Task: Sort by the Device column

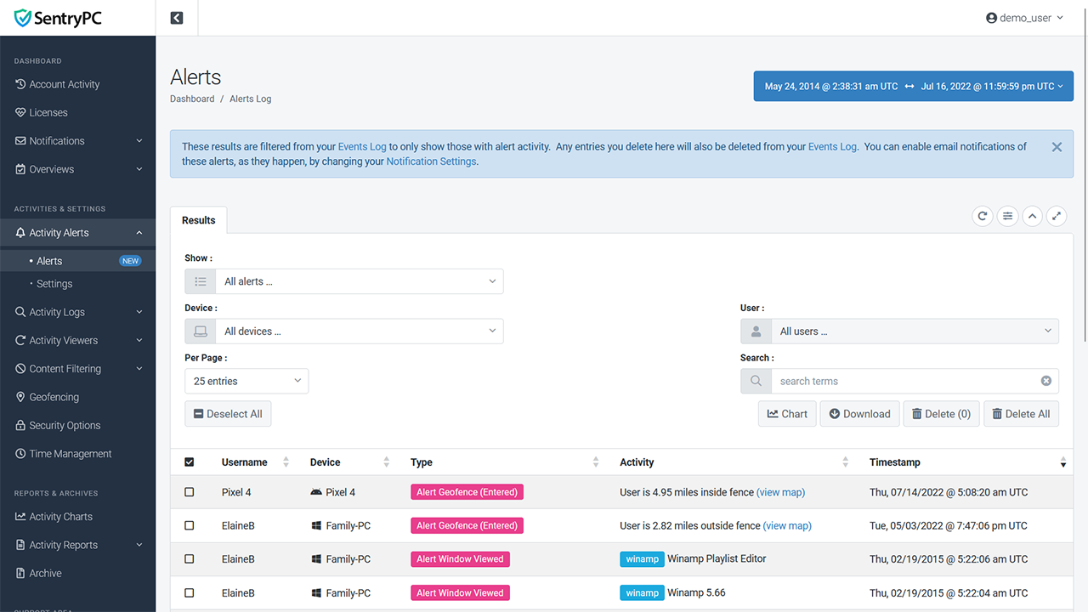Action: [x=350, y=462]
